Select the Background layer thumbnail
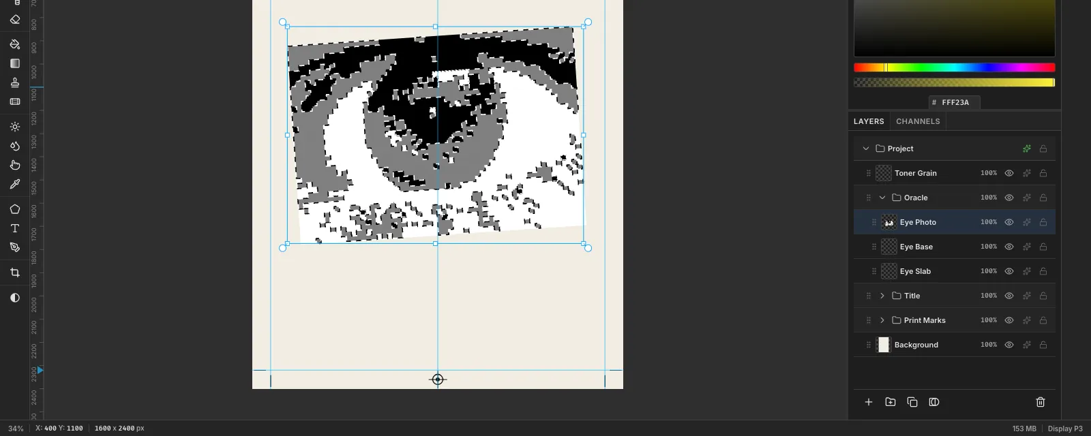Image resolution: width=1091 pixels, height=436 pixels. (884, 345)
